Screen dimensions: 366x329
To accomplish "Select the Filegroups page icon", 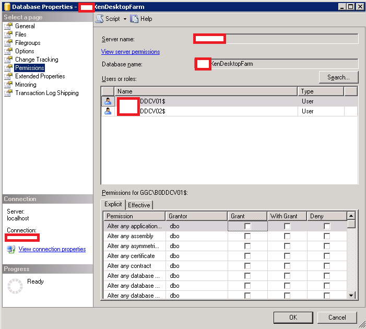I will [x=8, y=43].
